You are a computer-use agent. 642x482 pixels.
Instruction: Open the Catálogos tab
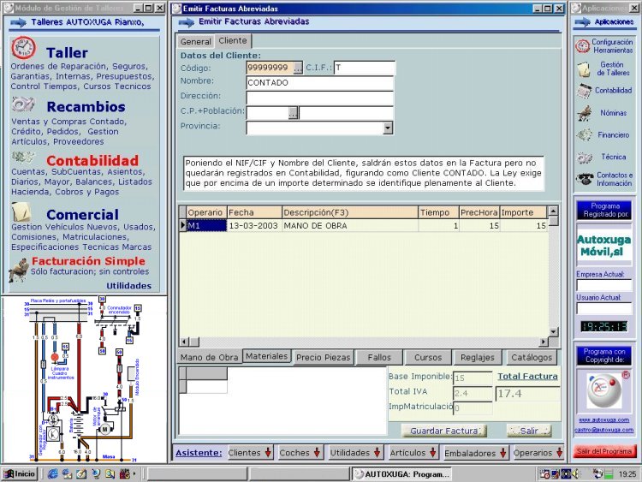coord(532,357)
